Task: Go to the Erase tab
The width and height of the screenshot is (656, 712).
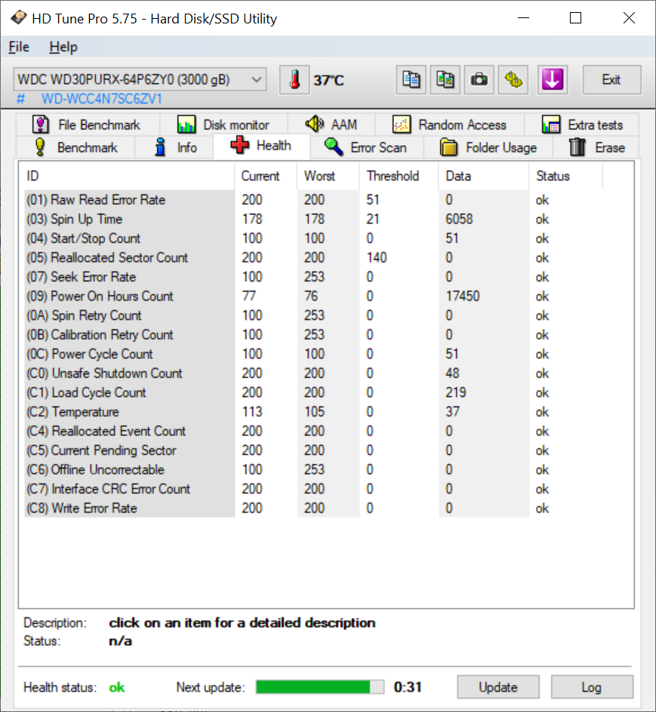Action: (596, 147)
